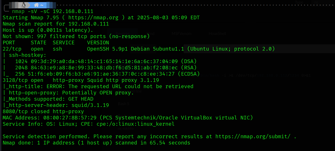Click the squid/3.1.19 server header text
Viewport: 335px width, 151px height.
pos(90,105)
